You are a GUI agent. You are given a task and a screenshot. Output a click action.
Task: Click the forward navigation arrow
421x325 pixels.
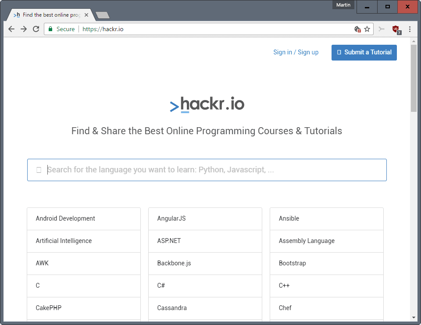coord(23,29)
